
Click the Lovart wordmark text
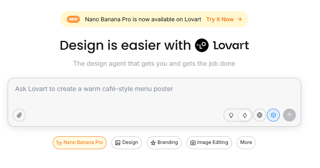(231, 45)
